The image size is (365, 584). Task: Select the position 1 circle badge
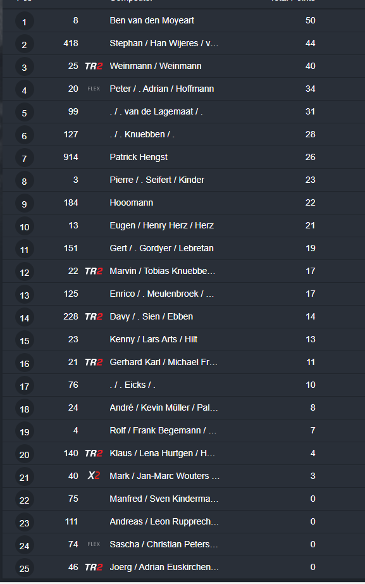tap(24, 22)
